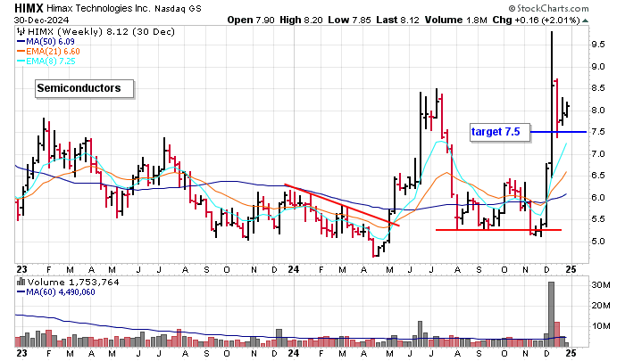Click the Chg +0.16 (+2.01%) value
625x361 pixels.
536,20
